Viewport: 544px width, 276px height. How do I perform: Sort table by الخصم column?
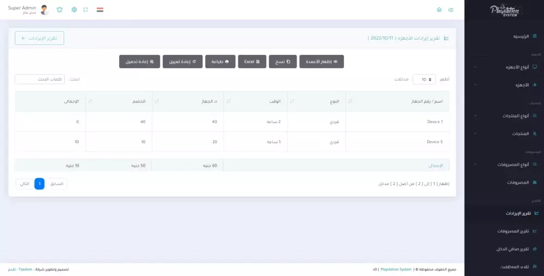(119, 101)
